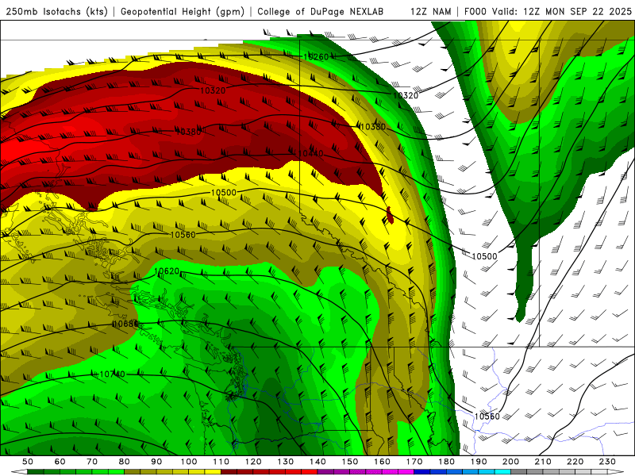This screenshot has height=476, width=635.
Task: Click the "Geopotential Height (gpm)" header text
Action: tap(183, 11)
